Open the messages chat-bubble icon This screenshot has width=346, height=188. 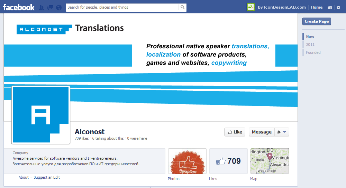pyautogui.click(x=50, y=7)
